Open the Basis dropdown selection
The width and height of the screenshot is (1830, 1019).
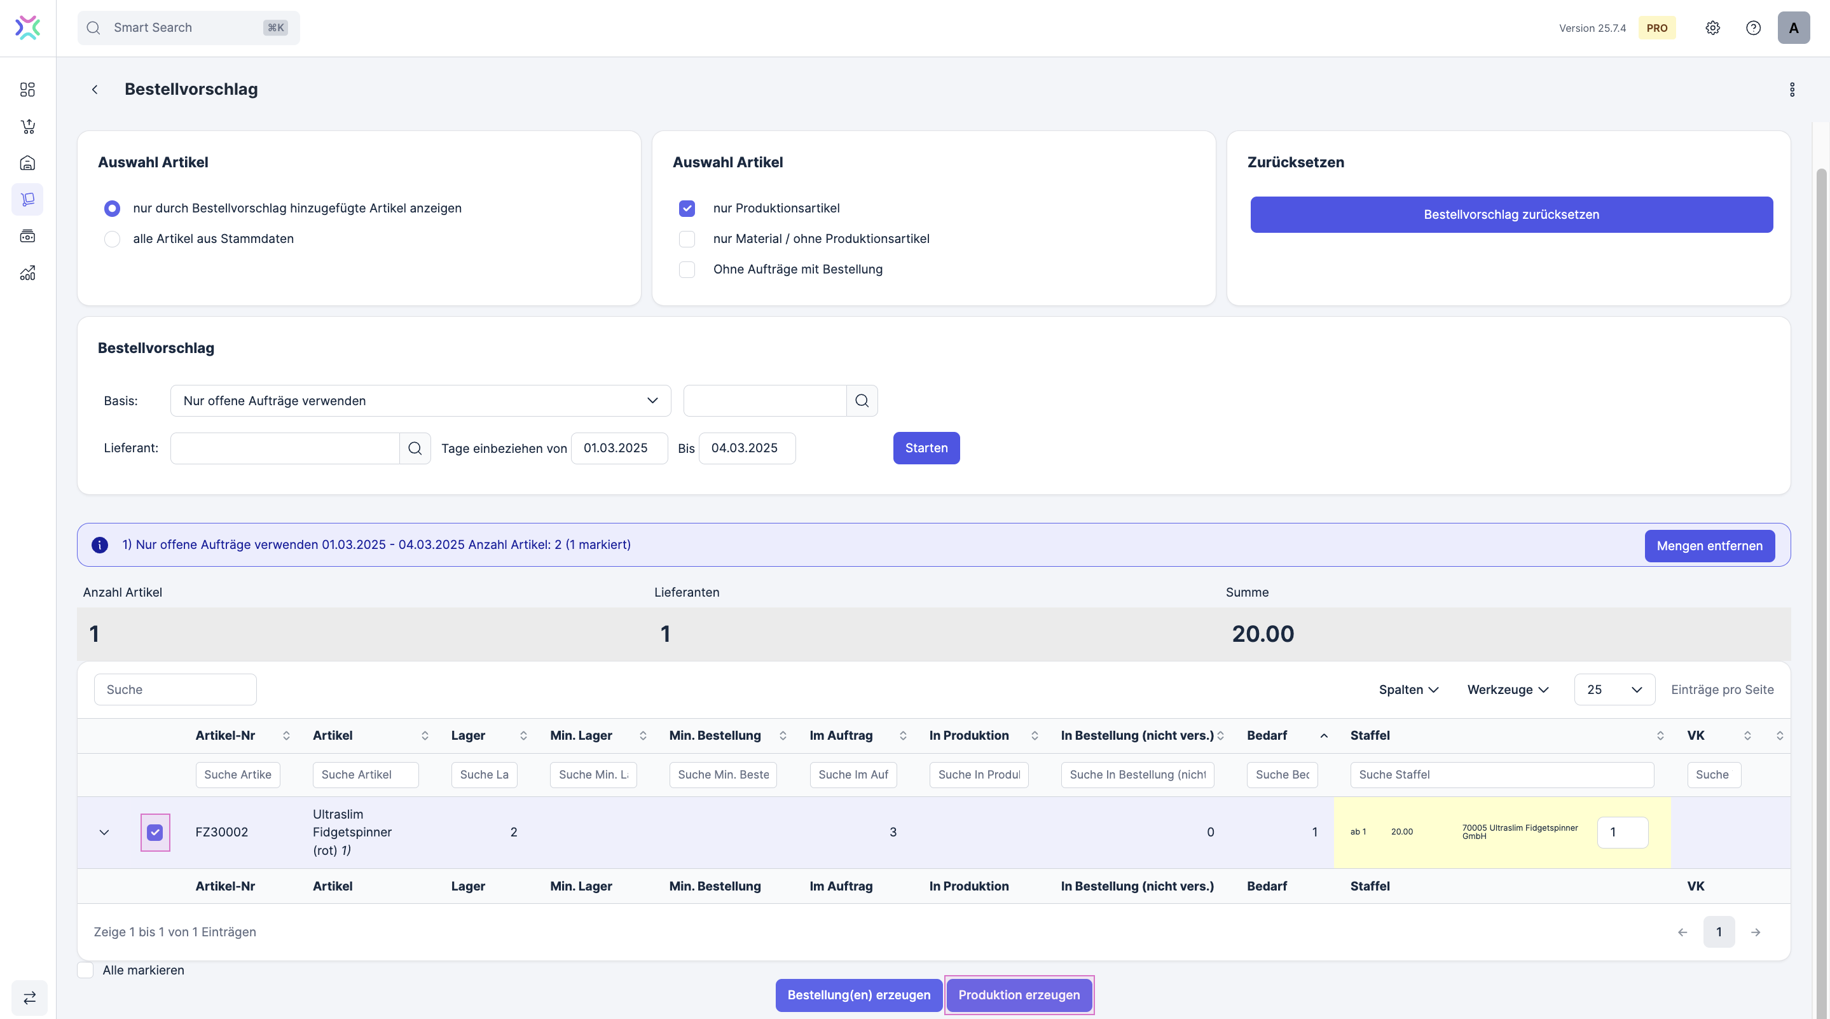420,401
